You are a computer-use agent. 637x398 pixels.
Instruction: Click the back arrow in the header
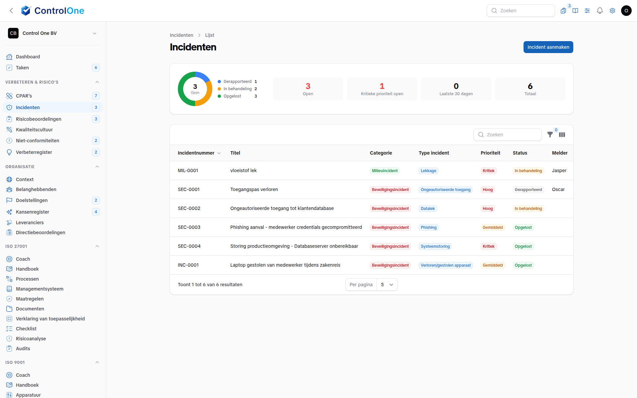11,11
